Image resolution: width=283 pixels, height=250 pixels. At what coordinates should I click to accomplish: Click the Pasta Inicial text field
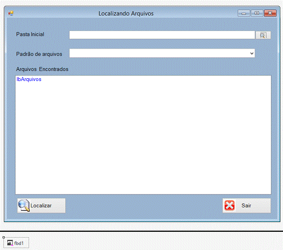click(x=162, y=35)
